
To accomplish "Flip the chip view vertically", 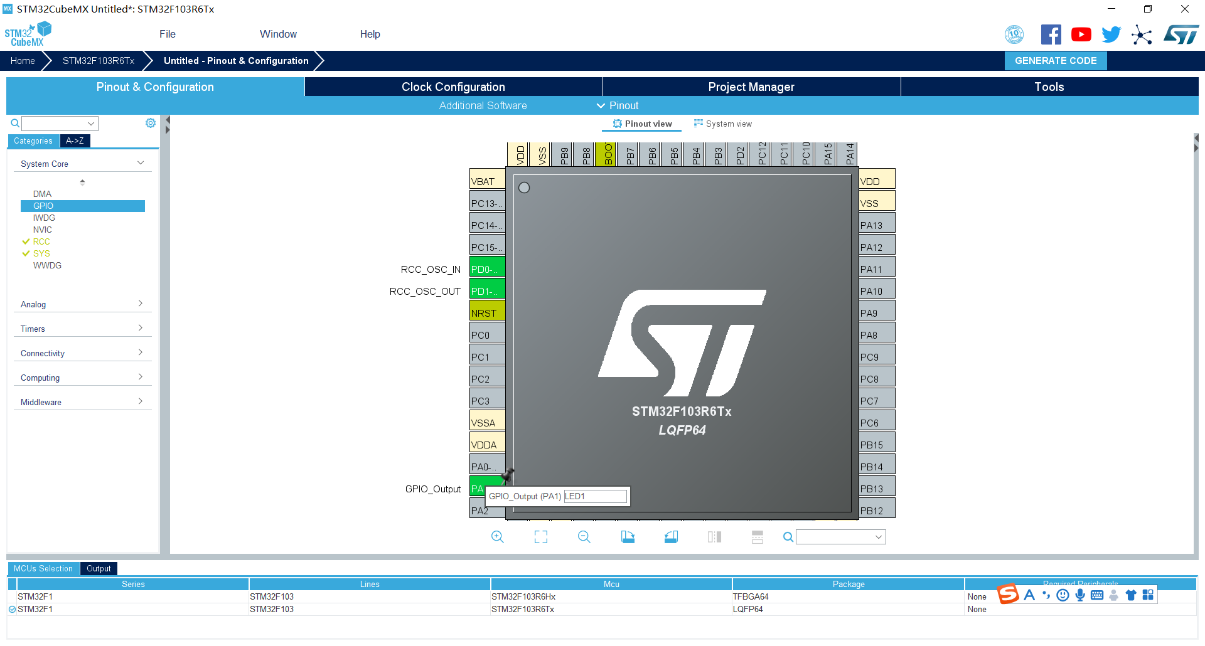I will pos(758,537).
